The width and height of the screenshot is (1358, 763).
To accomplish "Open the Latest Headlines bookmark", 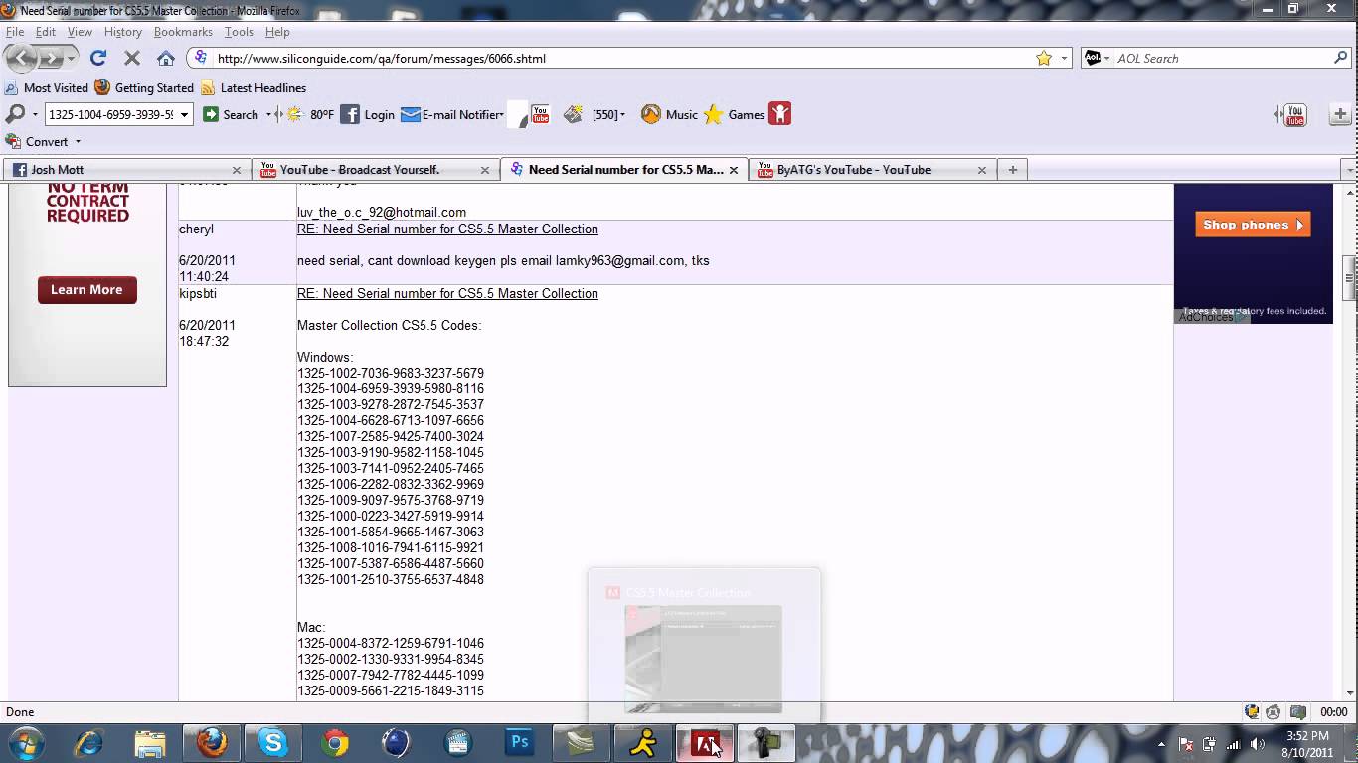I will (254, 88).
